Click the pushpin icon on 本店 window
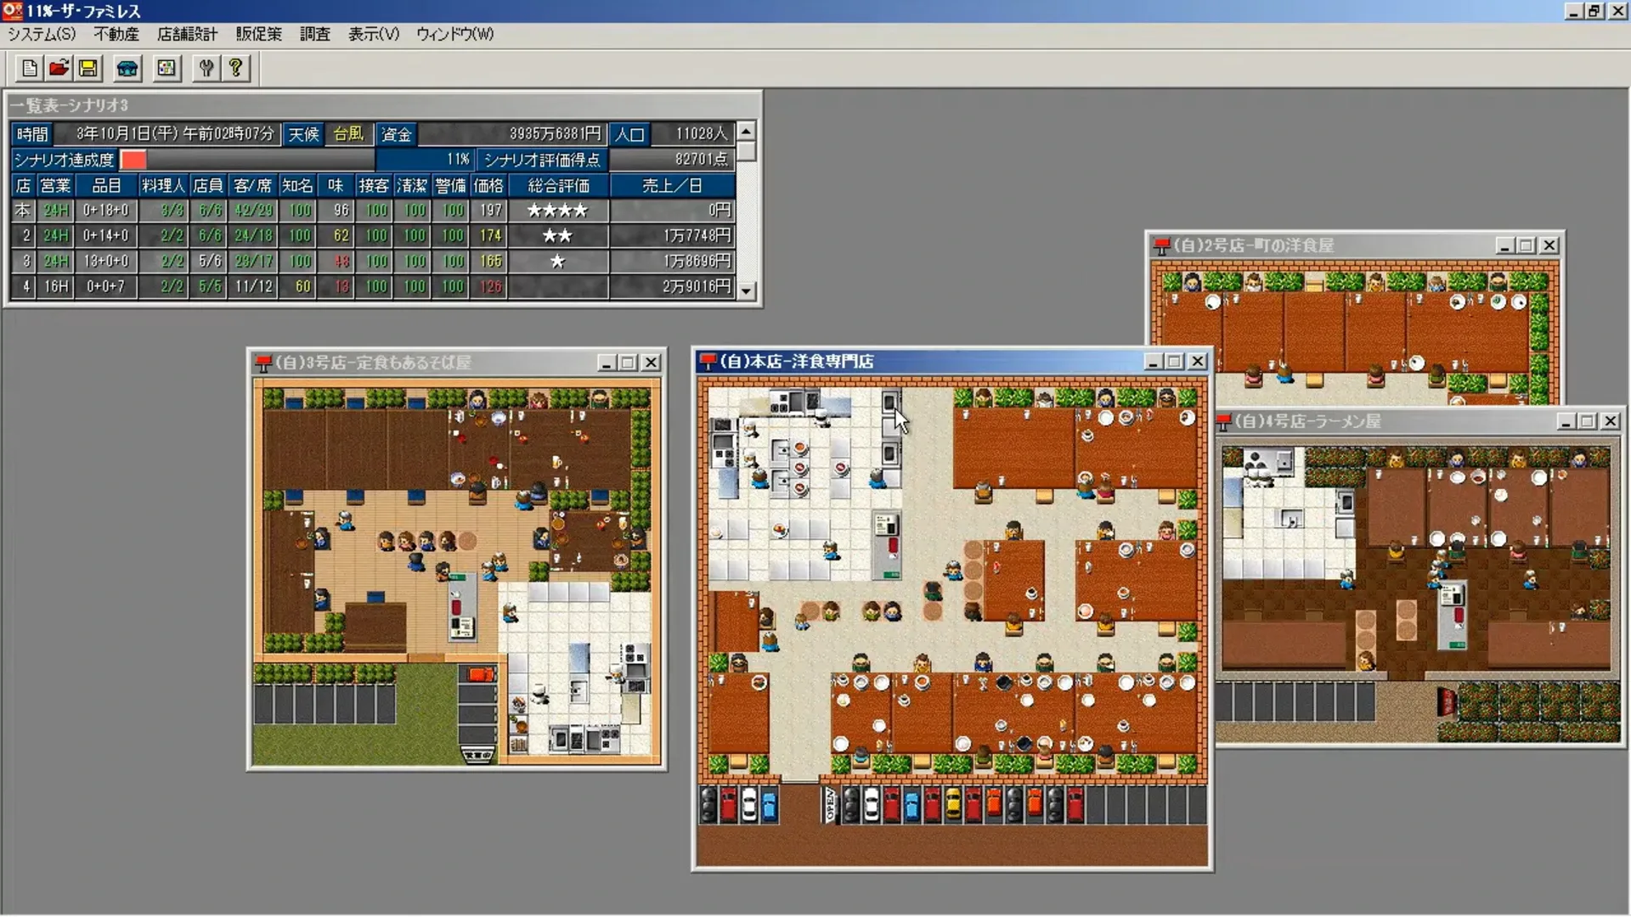This screenshot has height=917, width=1631. [x=708, y=360]
